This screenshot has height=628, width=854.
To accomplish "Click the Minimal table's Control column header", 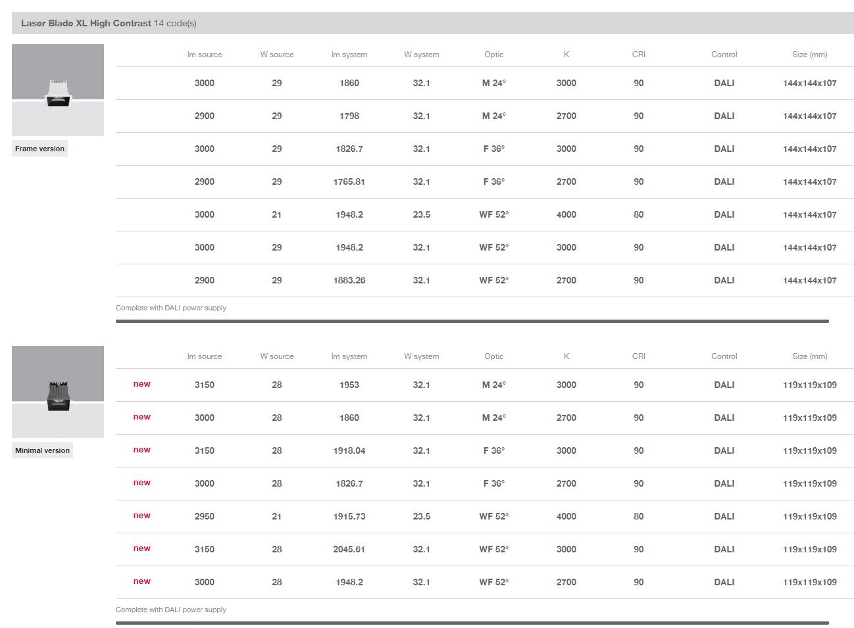I will [x=724, y=356].
